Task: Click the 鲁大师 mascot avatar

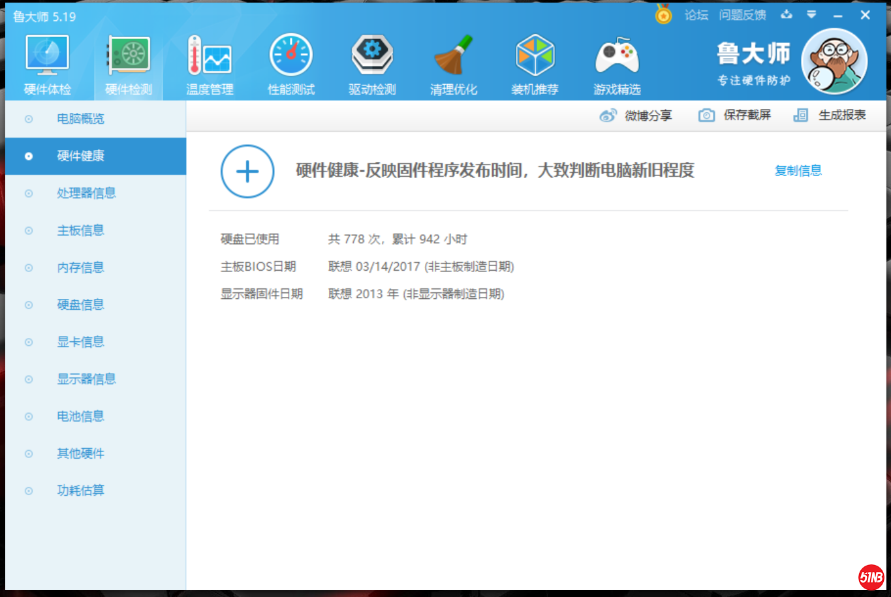Action: tap(834, 61)
